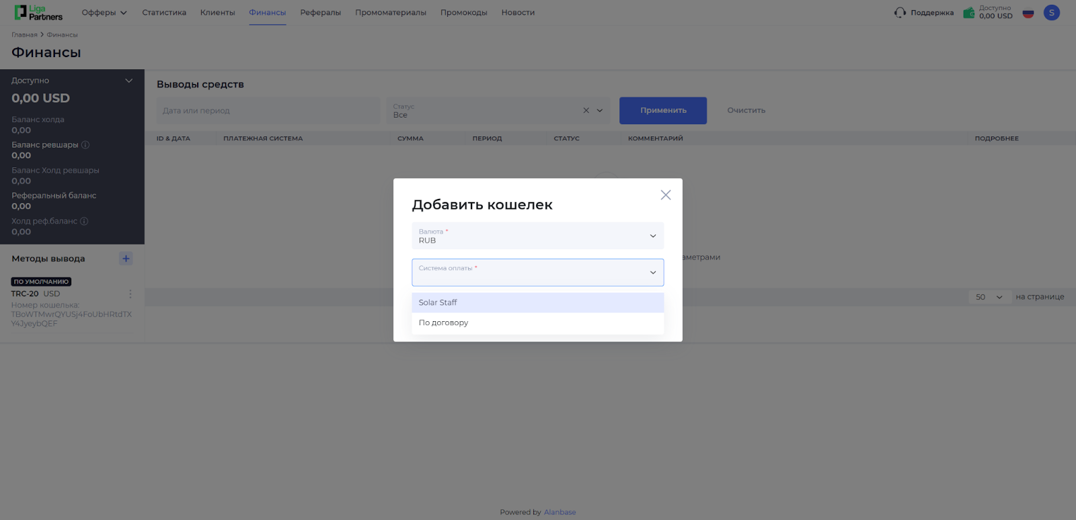Click the Методы вывода heading
This screenshot has width=1076, height=520.
click(x=48, y=259)
